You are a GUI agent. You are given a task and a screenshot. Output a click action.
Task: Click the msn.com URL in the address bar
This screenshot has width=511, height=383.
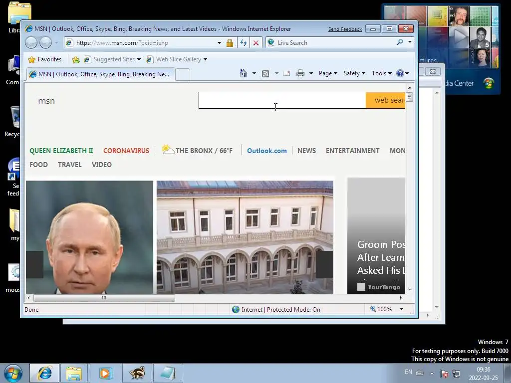point(122,43)
